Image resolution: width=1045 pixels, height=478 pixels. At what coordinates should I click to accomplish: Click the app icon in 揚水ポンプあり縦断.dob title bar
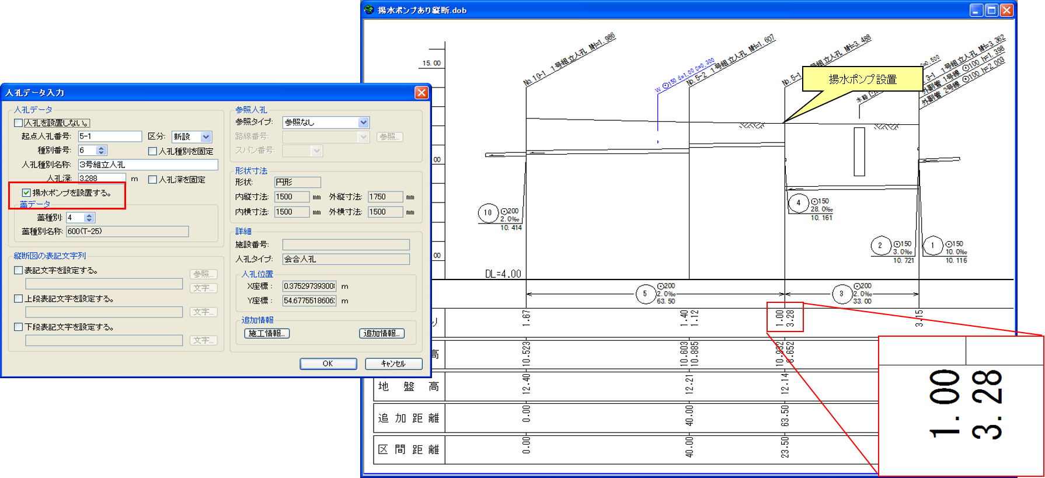[x=369, y=10]
